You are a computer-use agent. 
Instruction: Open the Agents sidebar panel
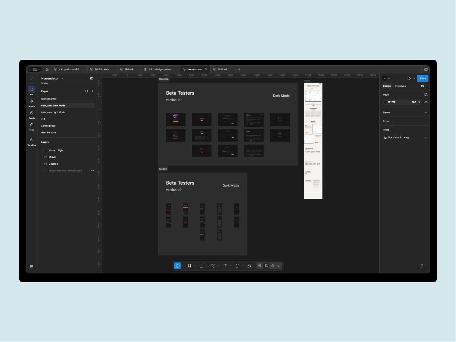click(32, 103)
